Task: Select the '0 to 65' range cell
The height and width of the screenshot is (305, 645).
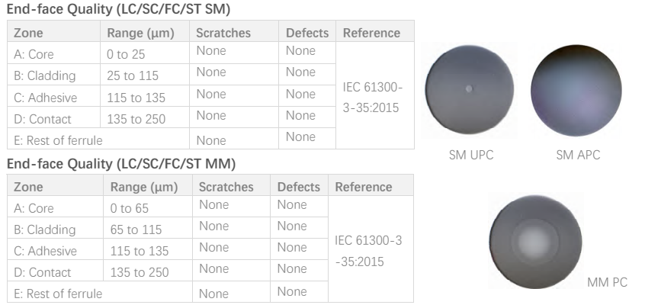Action: (x=148, y=207)
